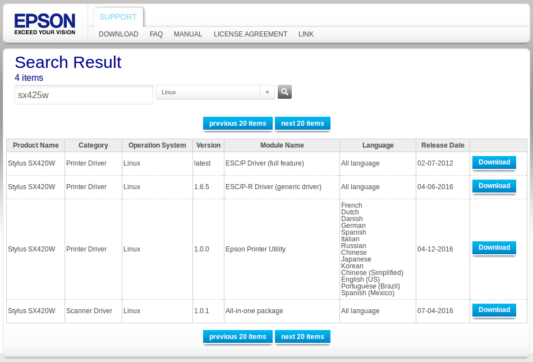Click 'Spanish (Mexico)' in language list
Viewport: 533px width, 362px height.
368,293
